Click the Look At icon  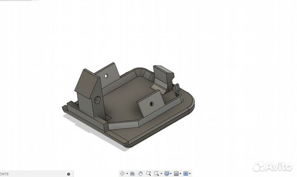click(133, 173)
